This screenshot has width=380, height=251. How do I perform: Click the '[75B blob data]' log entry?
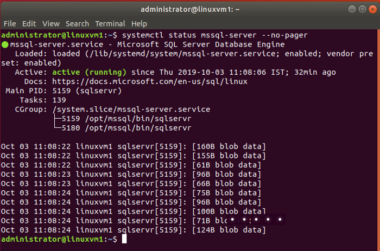pos(226,193)
